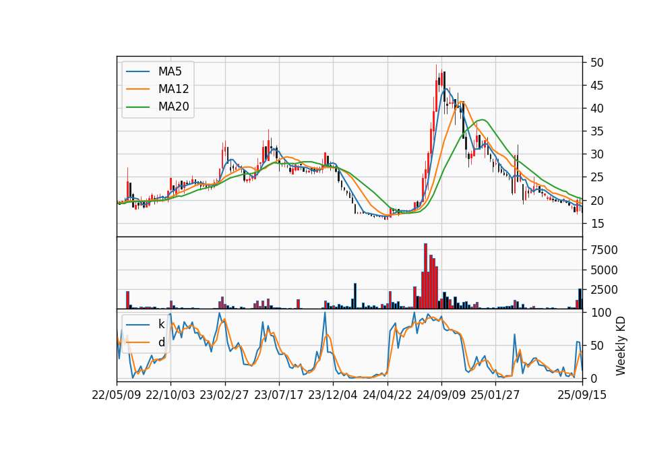Click the orange MA12 legend line swatch

click(137, 89)
